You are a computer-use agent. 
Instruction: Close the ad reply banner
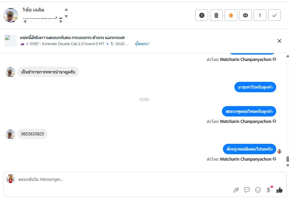(279, 41)
